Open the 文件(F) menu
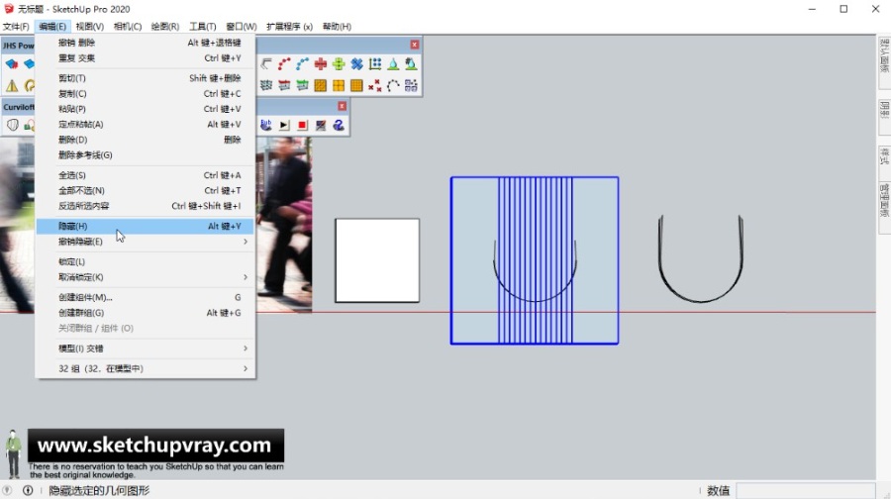The image size is (891, 499). click(16, 26)
